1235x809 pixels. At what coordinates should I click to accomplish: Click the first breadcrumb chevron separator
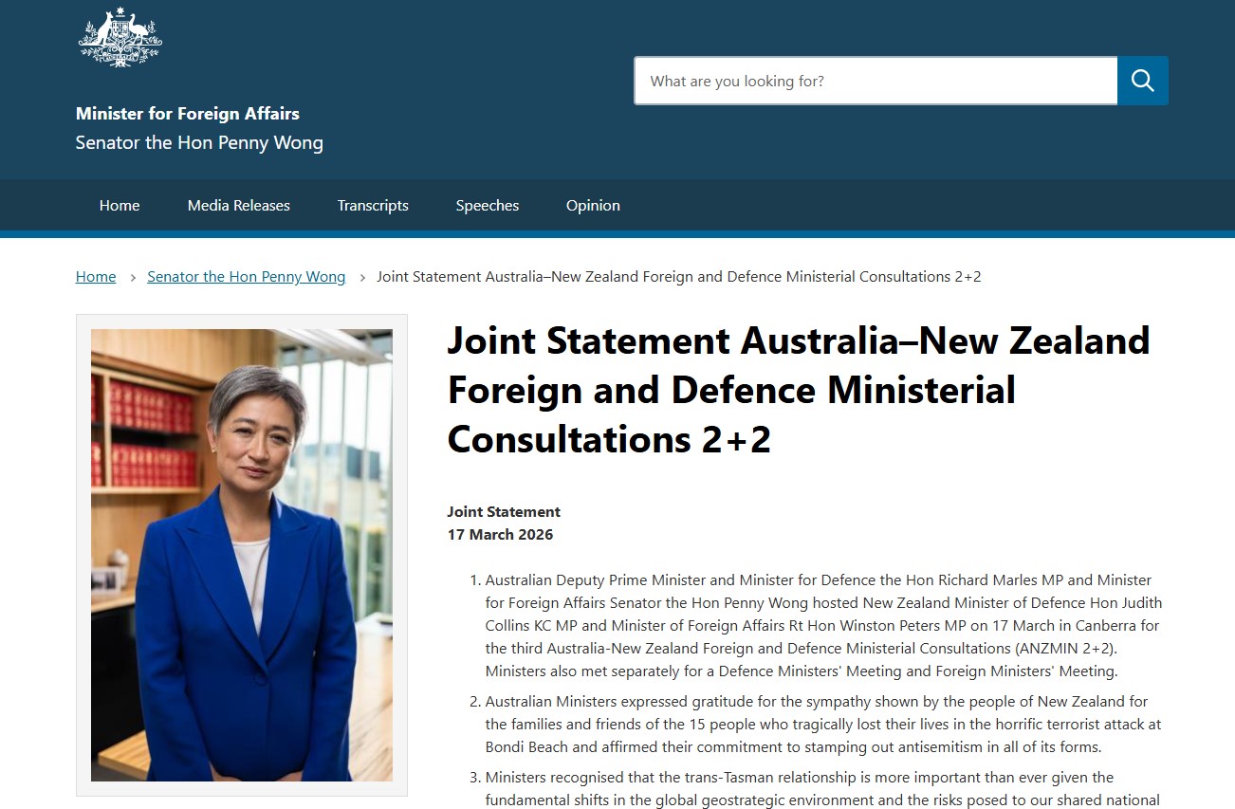[133, 277]
